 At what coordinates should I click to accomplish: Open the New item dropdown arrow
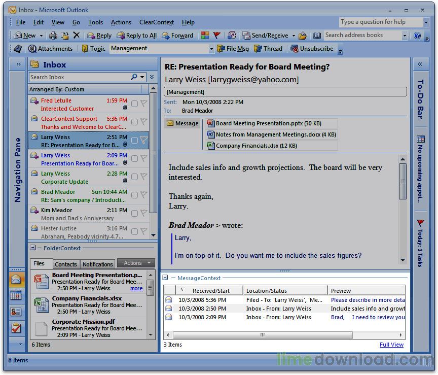[x=41, y=36]
